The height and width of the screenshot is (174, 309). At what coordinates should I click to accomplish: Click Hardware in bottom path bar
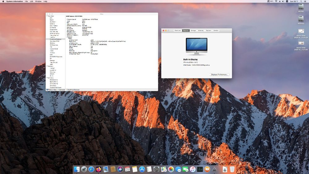coord(62,90)
